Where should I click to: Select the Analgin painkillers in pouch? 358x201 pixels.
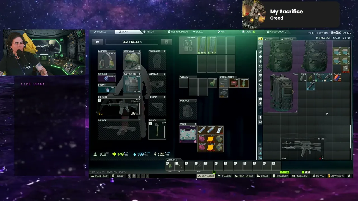pyautogui.click(x=219, y=130)
